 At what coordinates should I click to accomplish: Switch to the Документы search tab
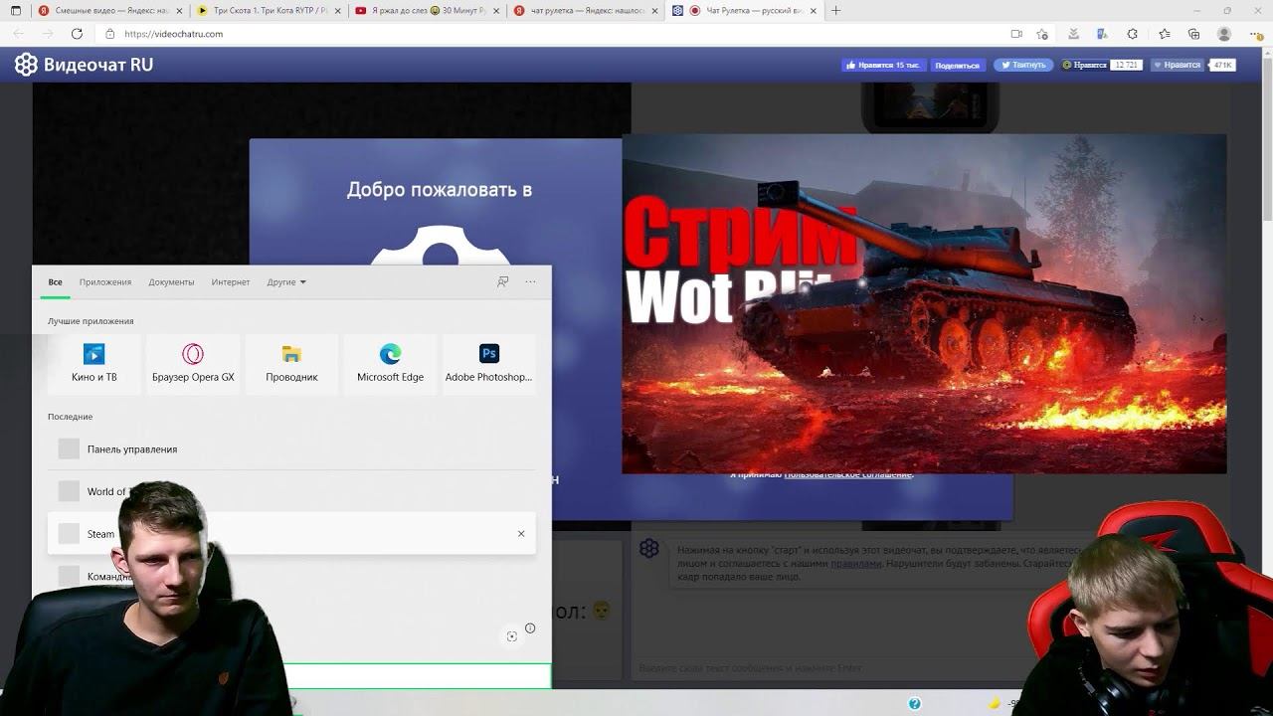coord(171,282)
